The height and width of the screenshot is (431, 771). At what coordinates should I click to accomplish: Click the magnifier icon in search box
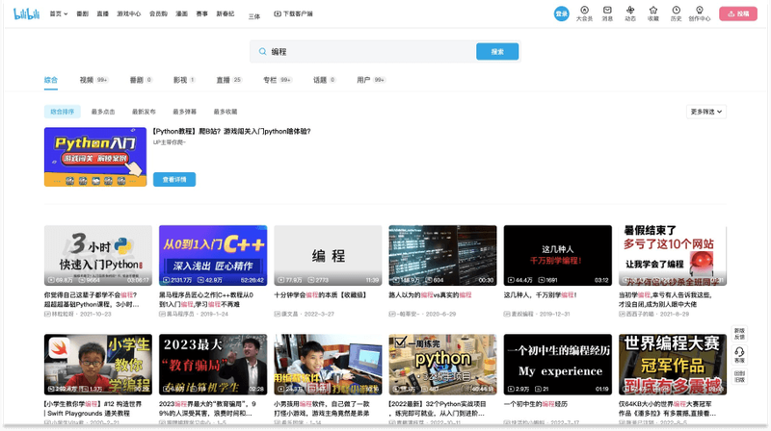[x=262, y=52]
